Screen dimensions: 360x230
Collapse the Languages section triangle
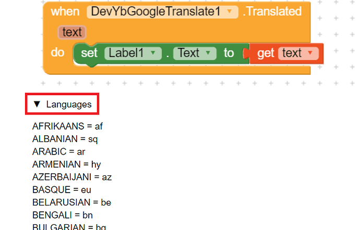coord(37,104)
